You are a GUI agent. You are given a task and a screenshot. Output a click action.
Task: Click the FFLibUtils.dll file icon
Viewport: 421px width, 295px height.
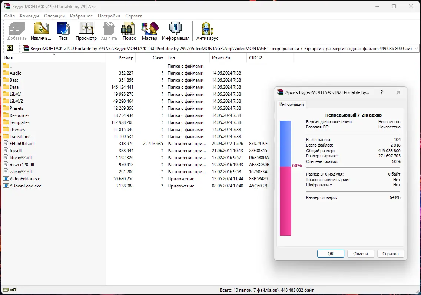point(6,143)
